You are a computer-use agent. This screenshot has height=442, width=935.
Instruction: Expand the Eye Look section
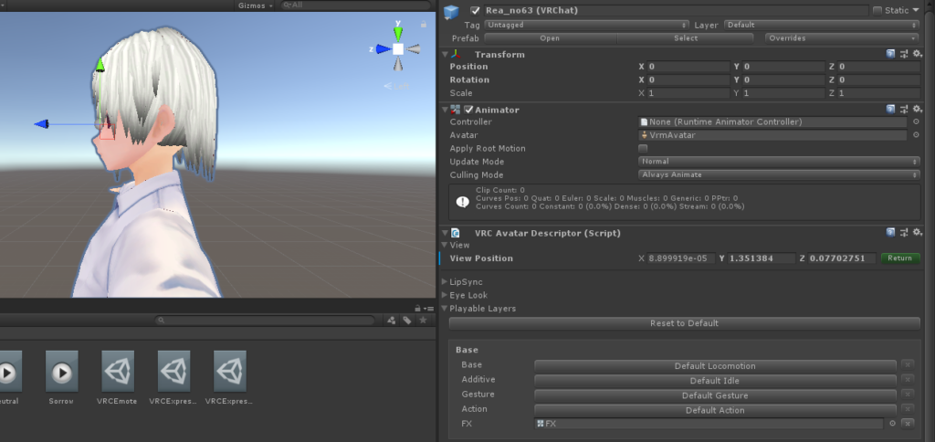click(445, 295)
